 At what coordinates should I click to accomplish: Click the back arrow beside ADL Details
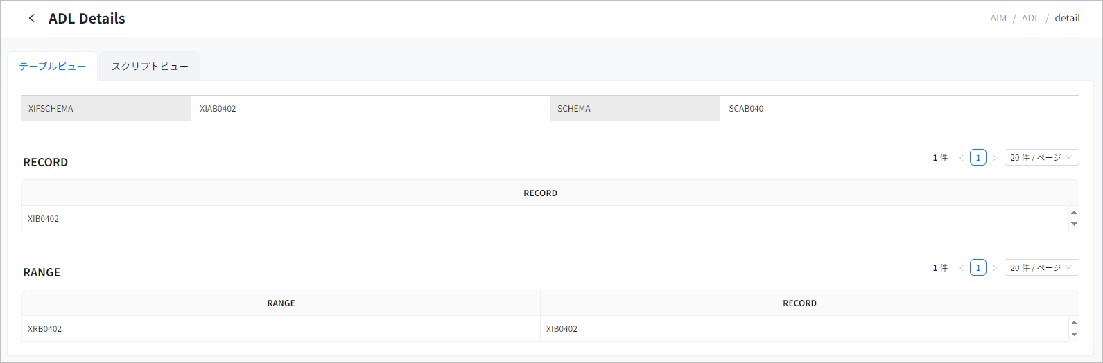coord(31,19)
